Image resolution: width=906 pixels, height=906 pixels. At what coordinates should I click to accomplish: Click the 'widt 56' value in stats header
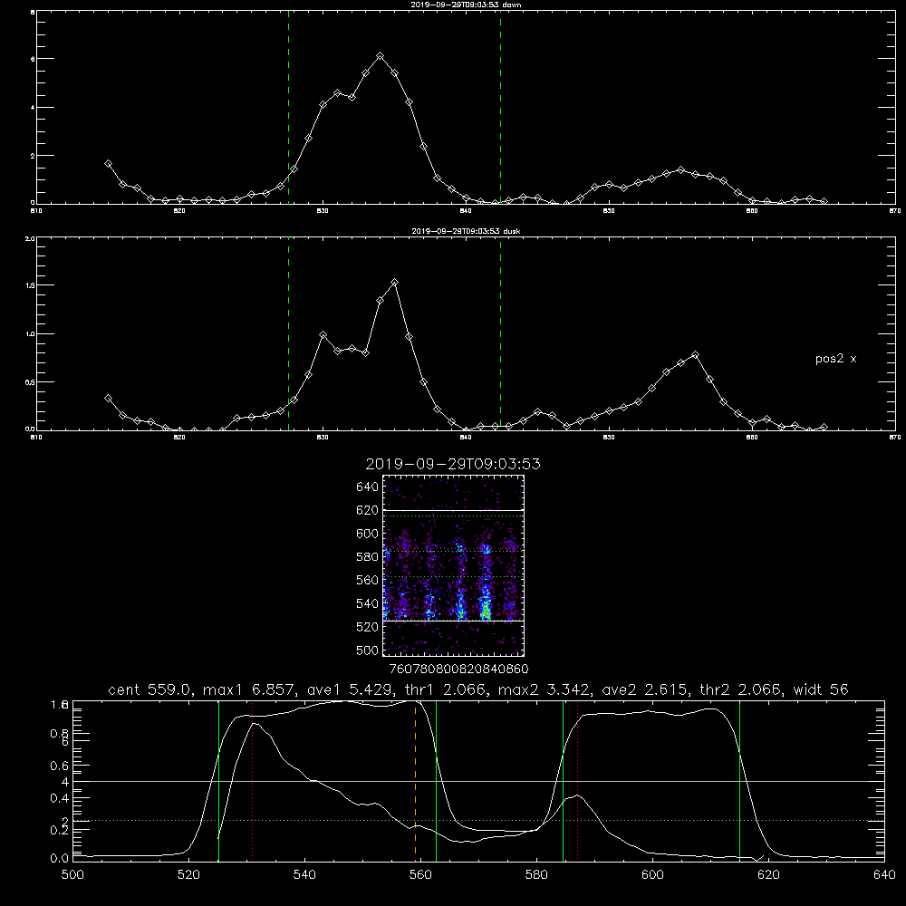pyautogui.click(x=821, y=689)
